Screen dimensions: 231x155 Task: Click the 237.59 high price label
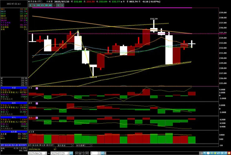coord(154,19)
